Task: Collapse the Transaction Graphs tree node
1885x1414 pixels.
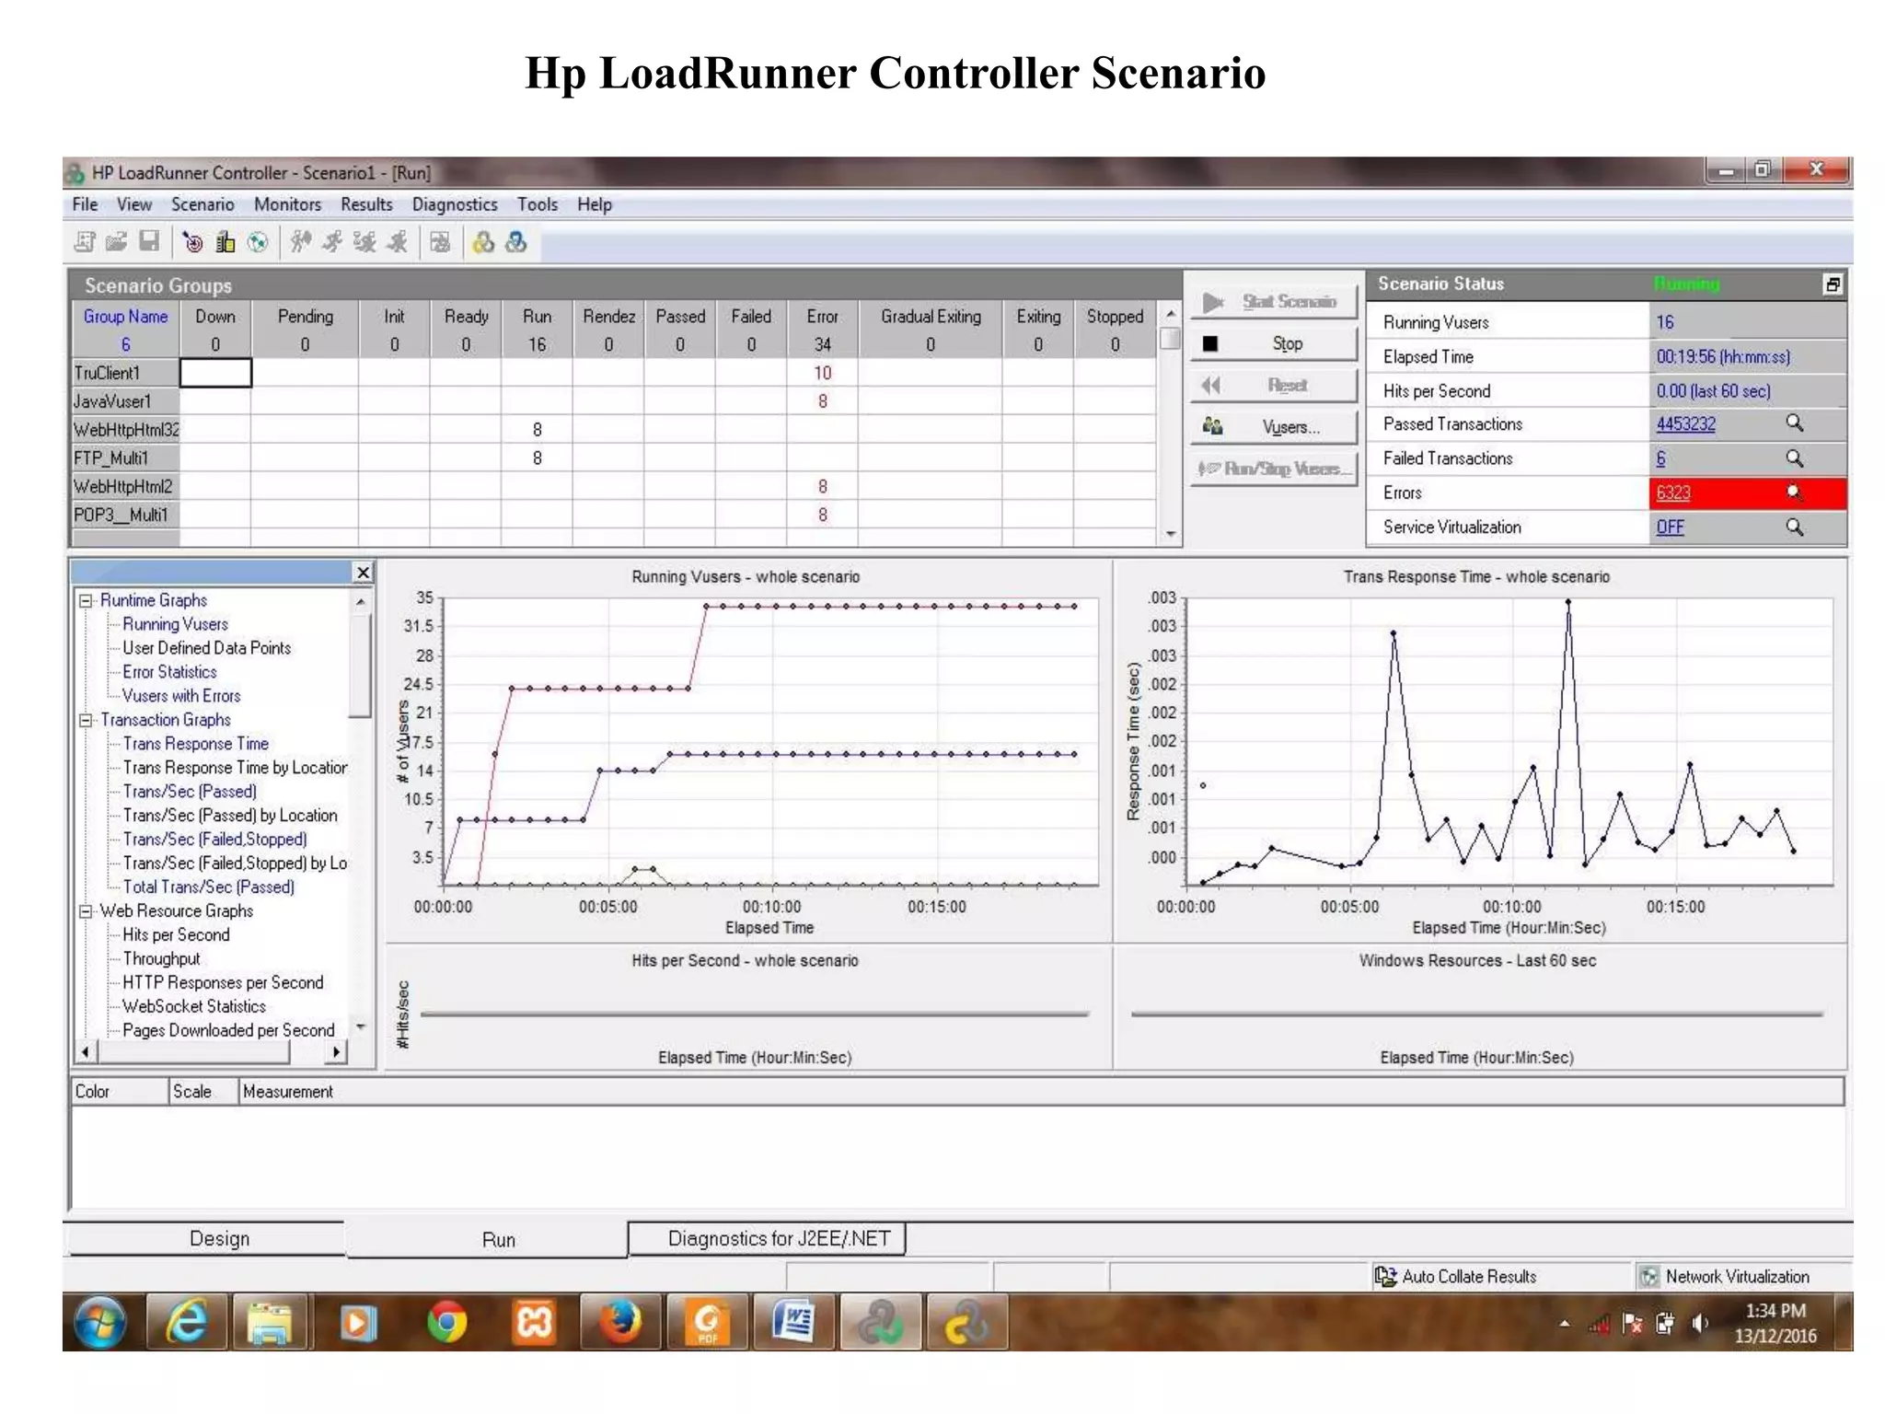Action: point(87,720)
